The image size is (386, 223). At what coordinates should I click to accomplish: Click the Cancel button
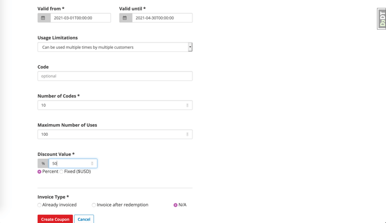[x=84, y=219]
